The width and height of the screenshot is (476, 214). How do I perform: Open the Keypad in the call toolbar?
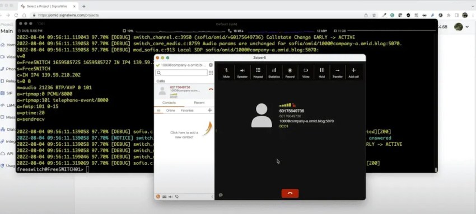click(x=258, y=73)
